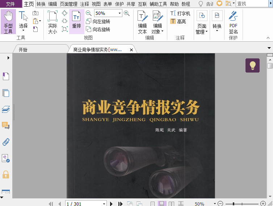Close the 商业竞争情报实务 document tab
Image resolution: width=273 pixels, height=206 pixels.
[131, 50]
